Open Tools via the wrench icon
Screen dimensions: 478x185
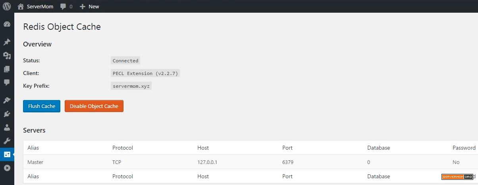point(7,141)
